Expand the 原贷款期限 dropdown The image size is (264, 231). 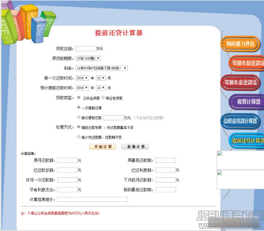88,58
